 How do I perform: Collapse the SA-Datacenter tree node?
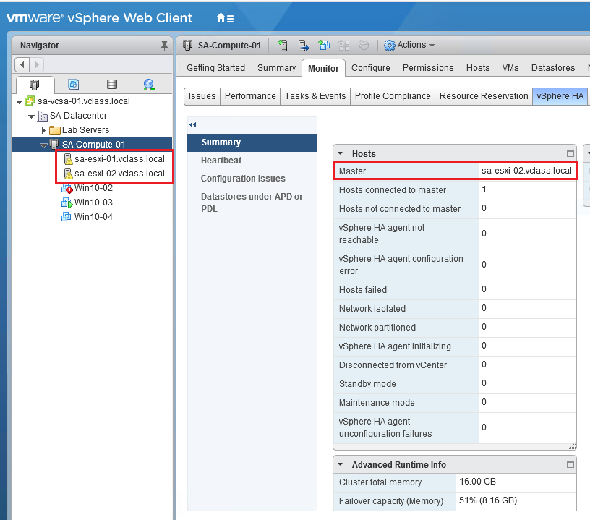click(x=32, y=116)
